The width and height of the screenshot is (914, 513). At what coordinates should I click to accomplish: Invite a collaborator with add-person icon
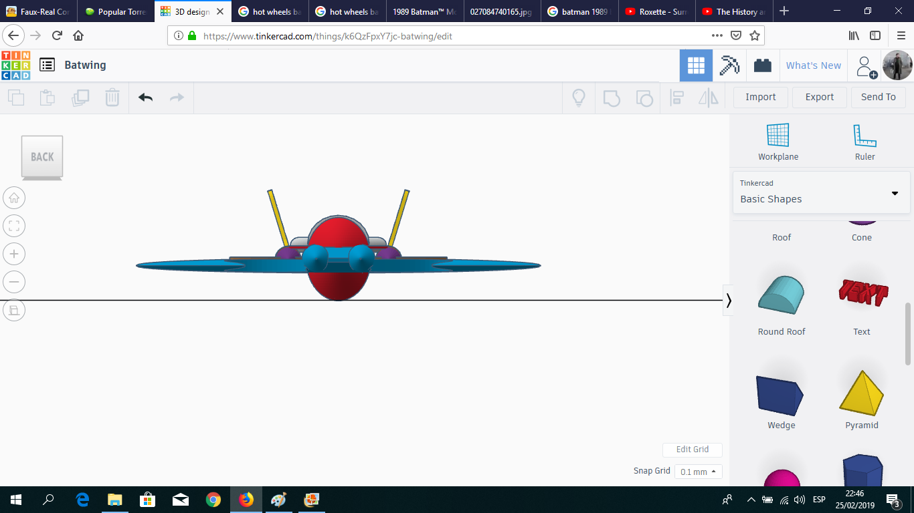[866, 66]
